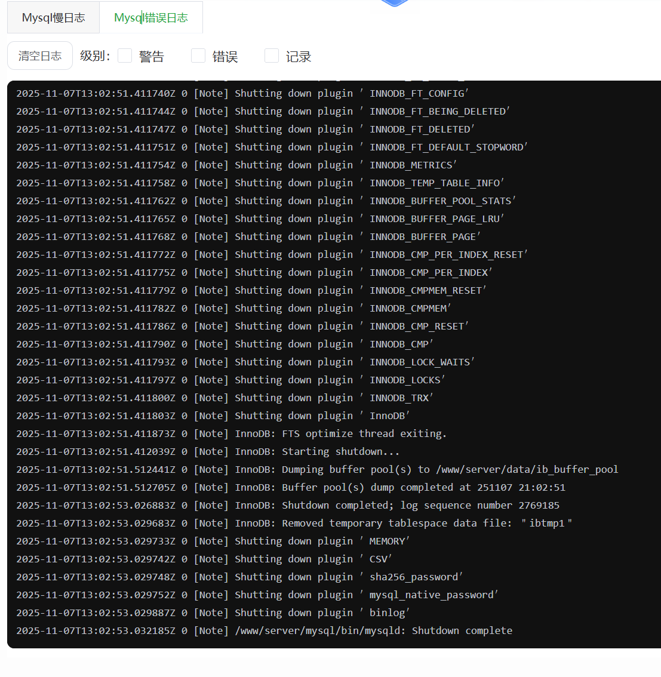Click log line for INNODB_TEMP_TABLE_INFO
This screenshot has height=677, width=661.
pyautogui.click(x=260, y=183)
